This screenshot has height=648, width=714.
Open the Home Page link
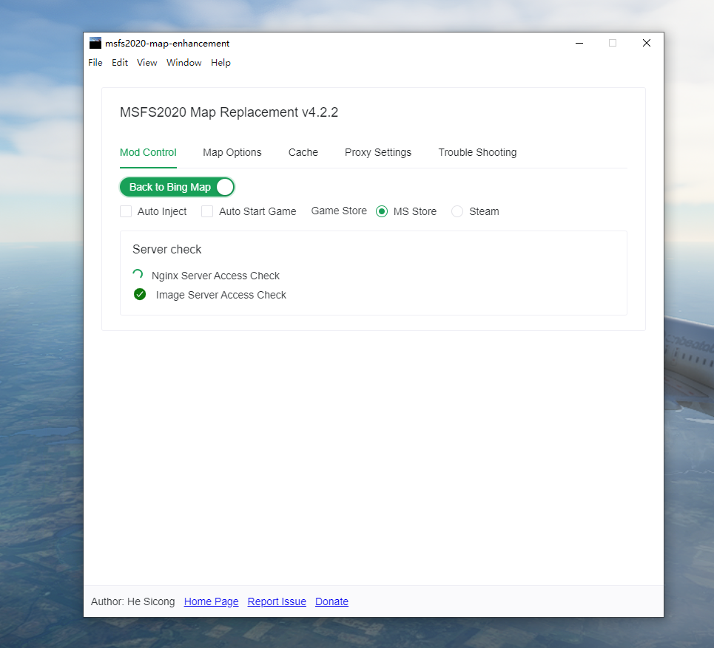(x=211, y=601)
